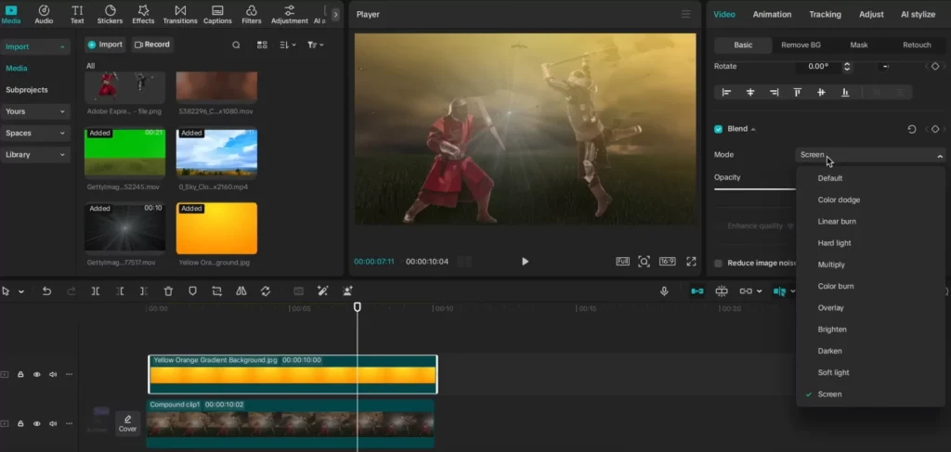Viewport: 951px width, 452px height.
Task: Switch to the Animation tab
Action: tap(772, 14)
